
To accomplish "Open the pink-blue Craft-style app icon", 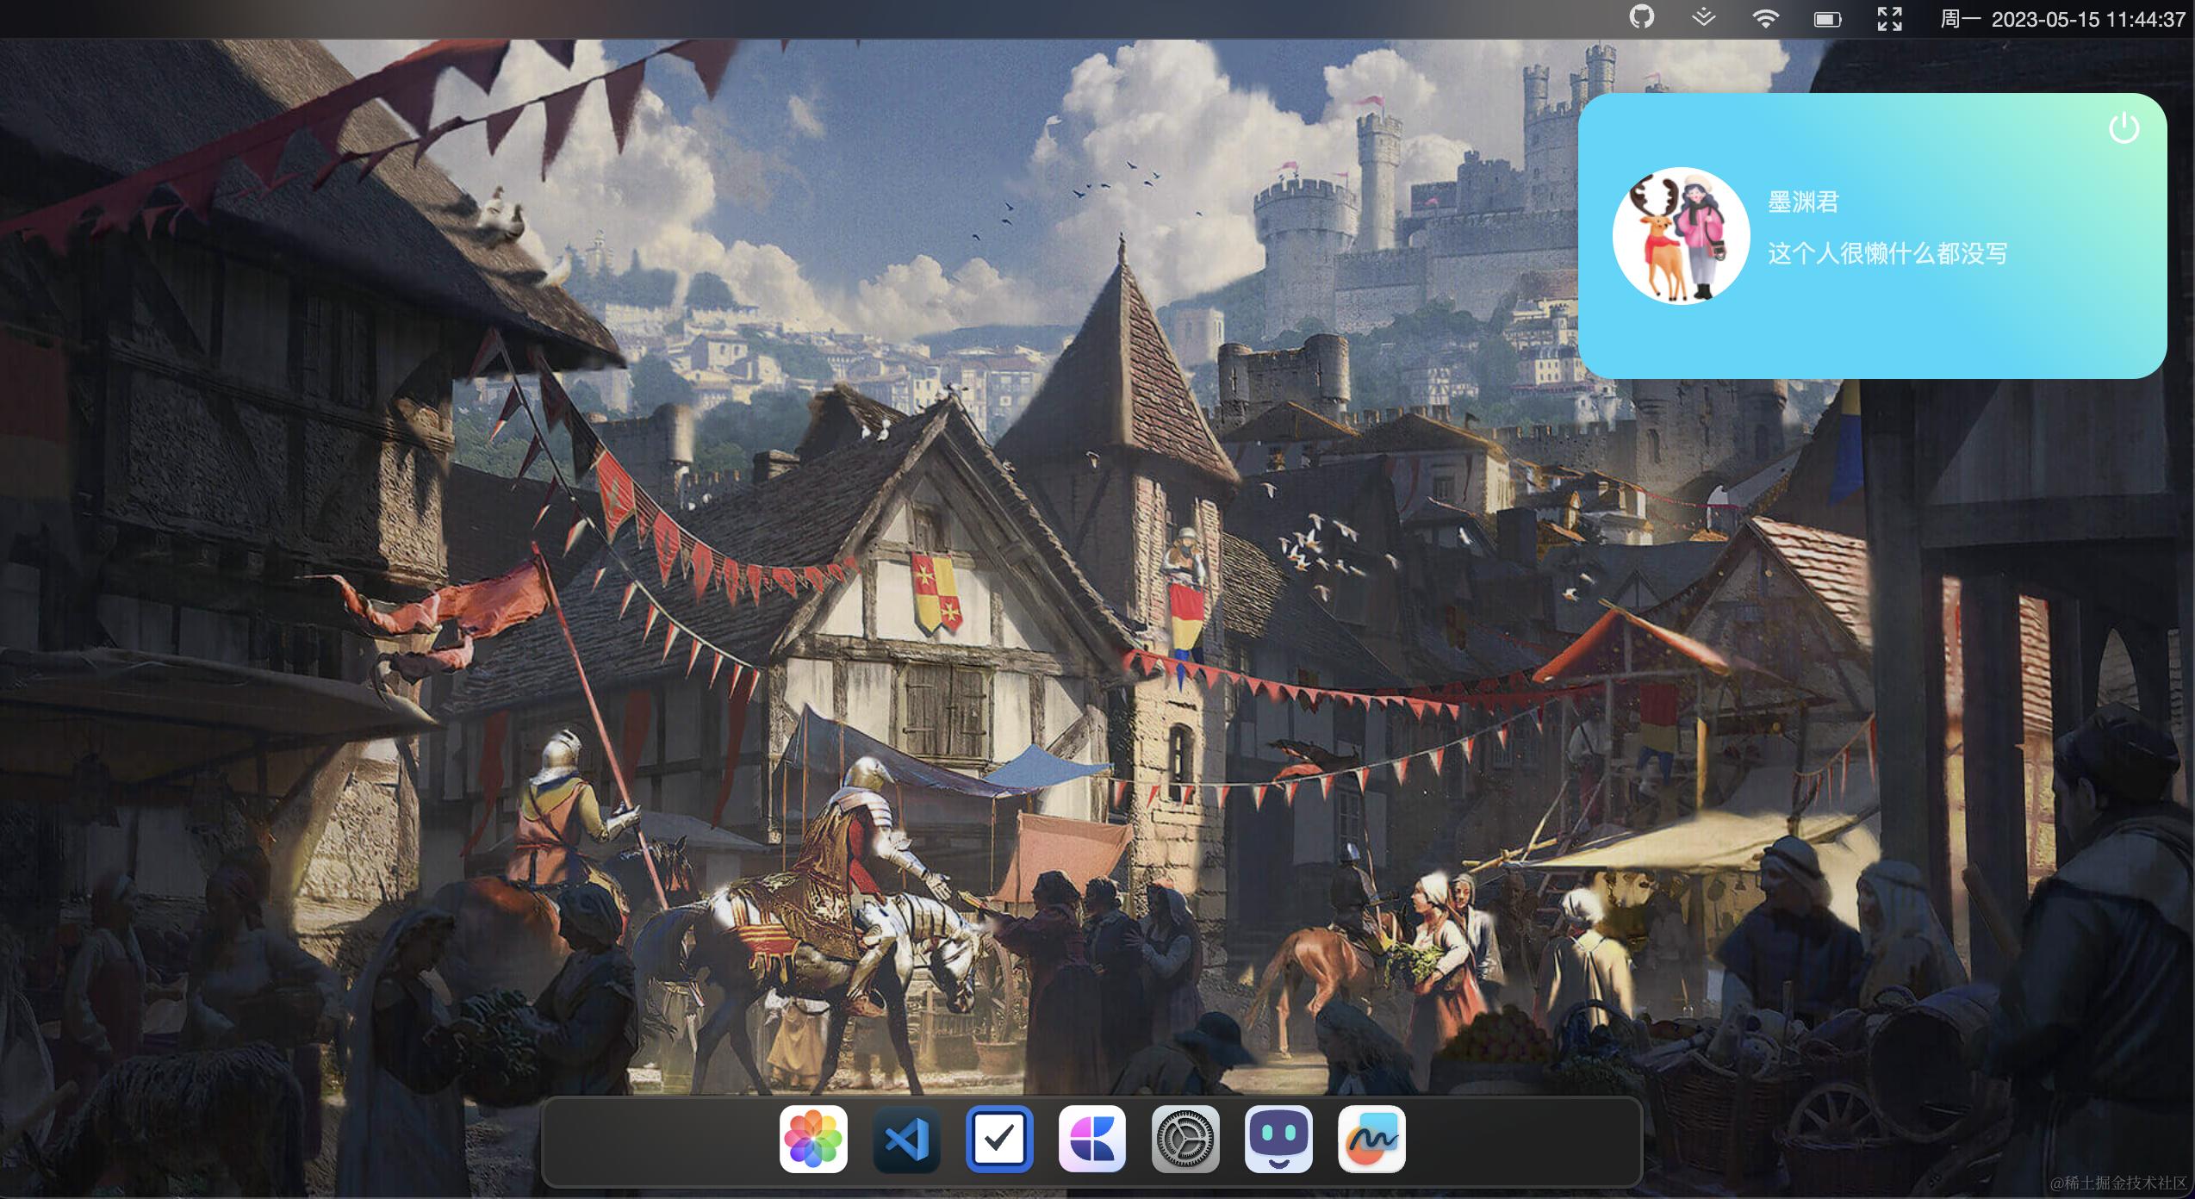I will click(x=1092, y=1139).
